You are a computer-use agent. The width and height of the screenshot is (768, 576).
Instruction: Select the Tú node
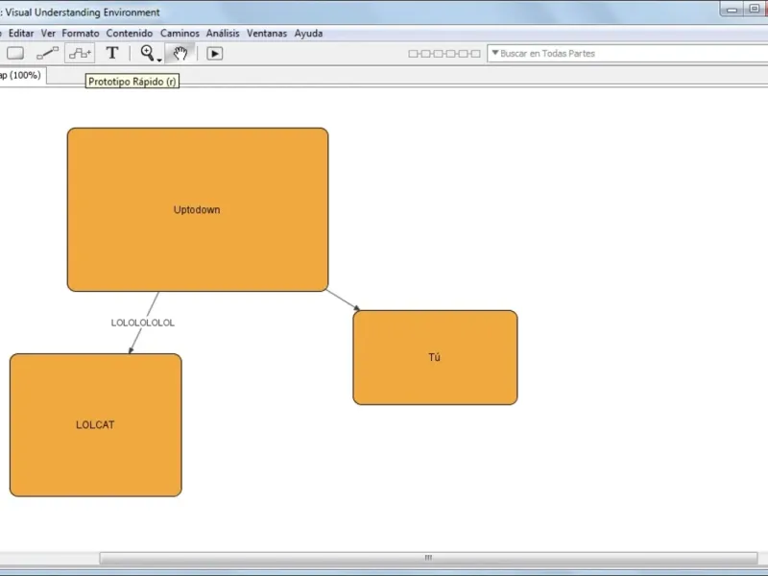pos(435,357)
